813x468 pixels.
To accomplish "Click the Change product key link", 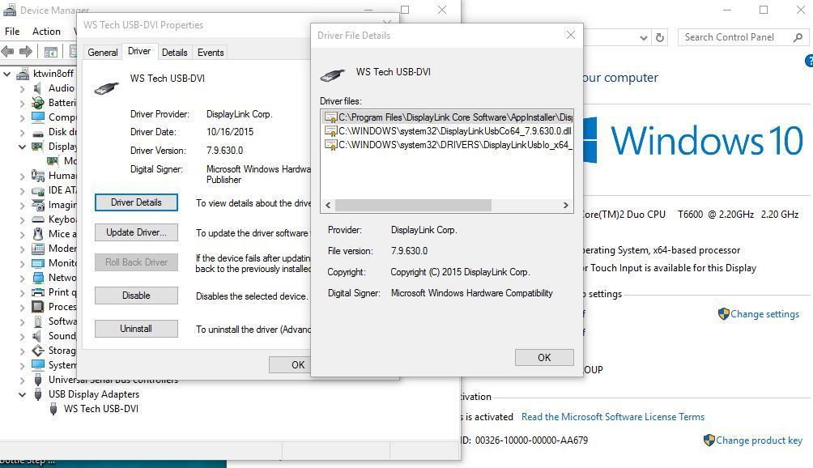I will coord(759,440).
